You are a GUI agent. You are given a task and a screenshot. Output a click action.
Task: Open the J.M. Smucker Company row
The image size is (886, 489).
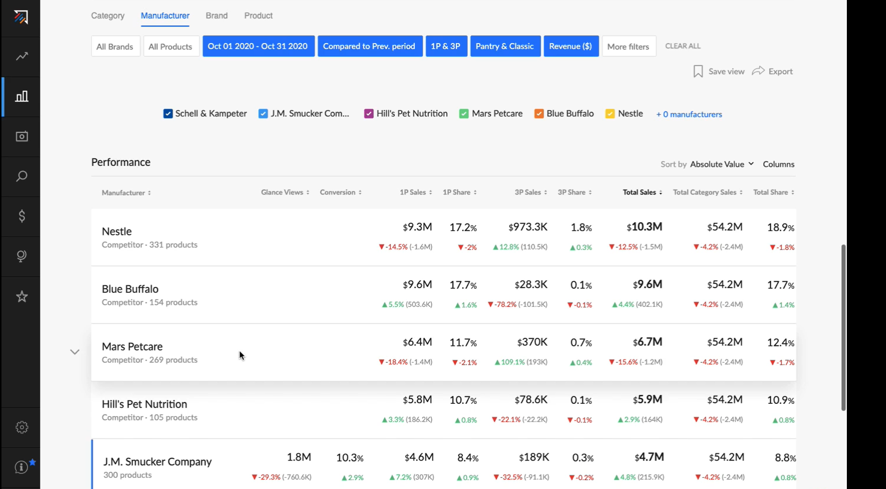tap(444, 464)
